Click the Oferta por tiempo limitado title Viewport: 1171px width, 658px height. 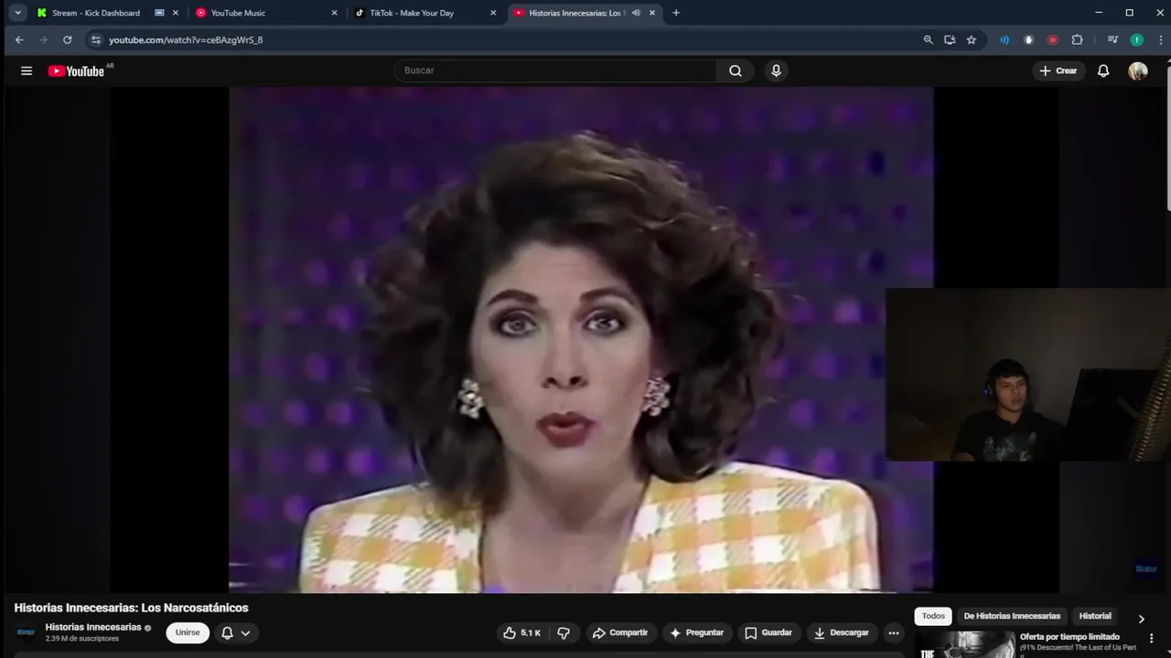tap(1069, 637)
